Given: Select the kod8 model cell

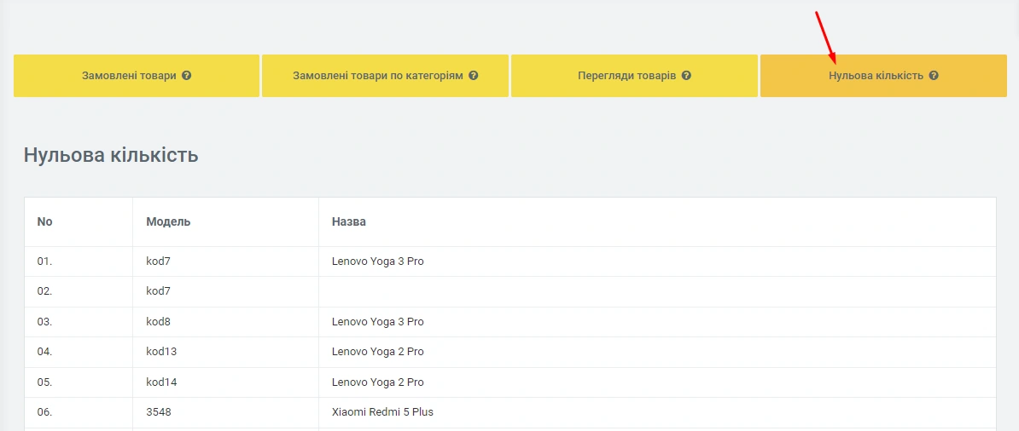Looking at the screenshot, I should coord(158,322).
